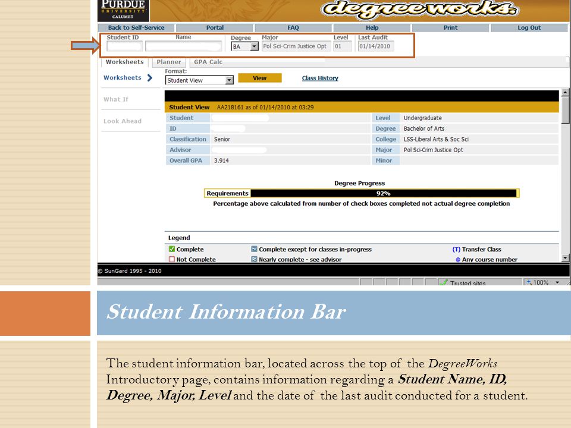Click the (T) Transfer Class legend icon

456,249
